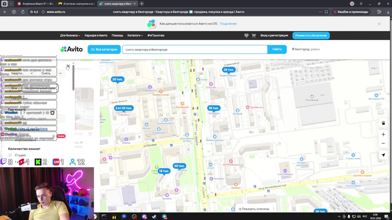Open Avito favorites heart icon
Image resolution: width=392 pixels, height=220 pixels.
(x=246, y=35)
